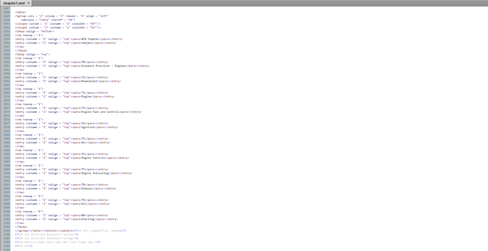
Task: Click the tabstyle = "Table" line
Action: pyautogui.click(x=48, y=20)
